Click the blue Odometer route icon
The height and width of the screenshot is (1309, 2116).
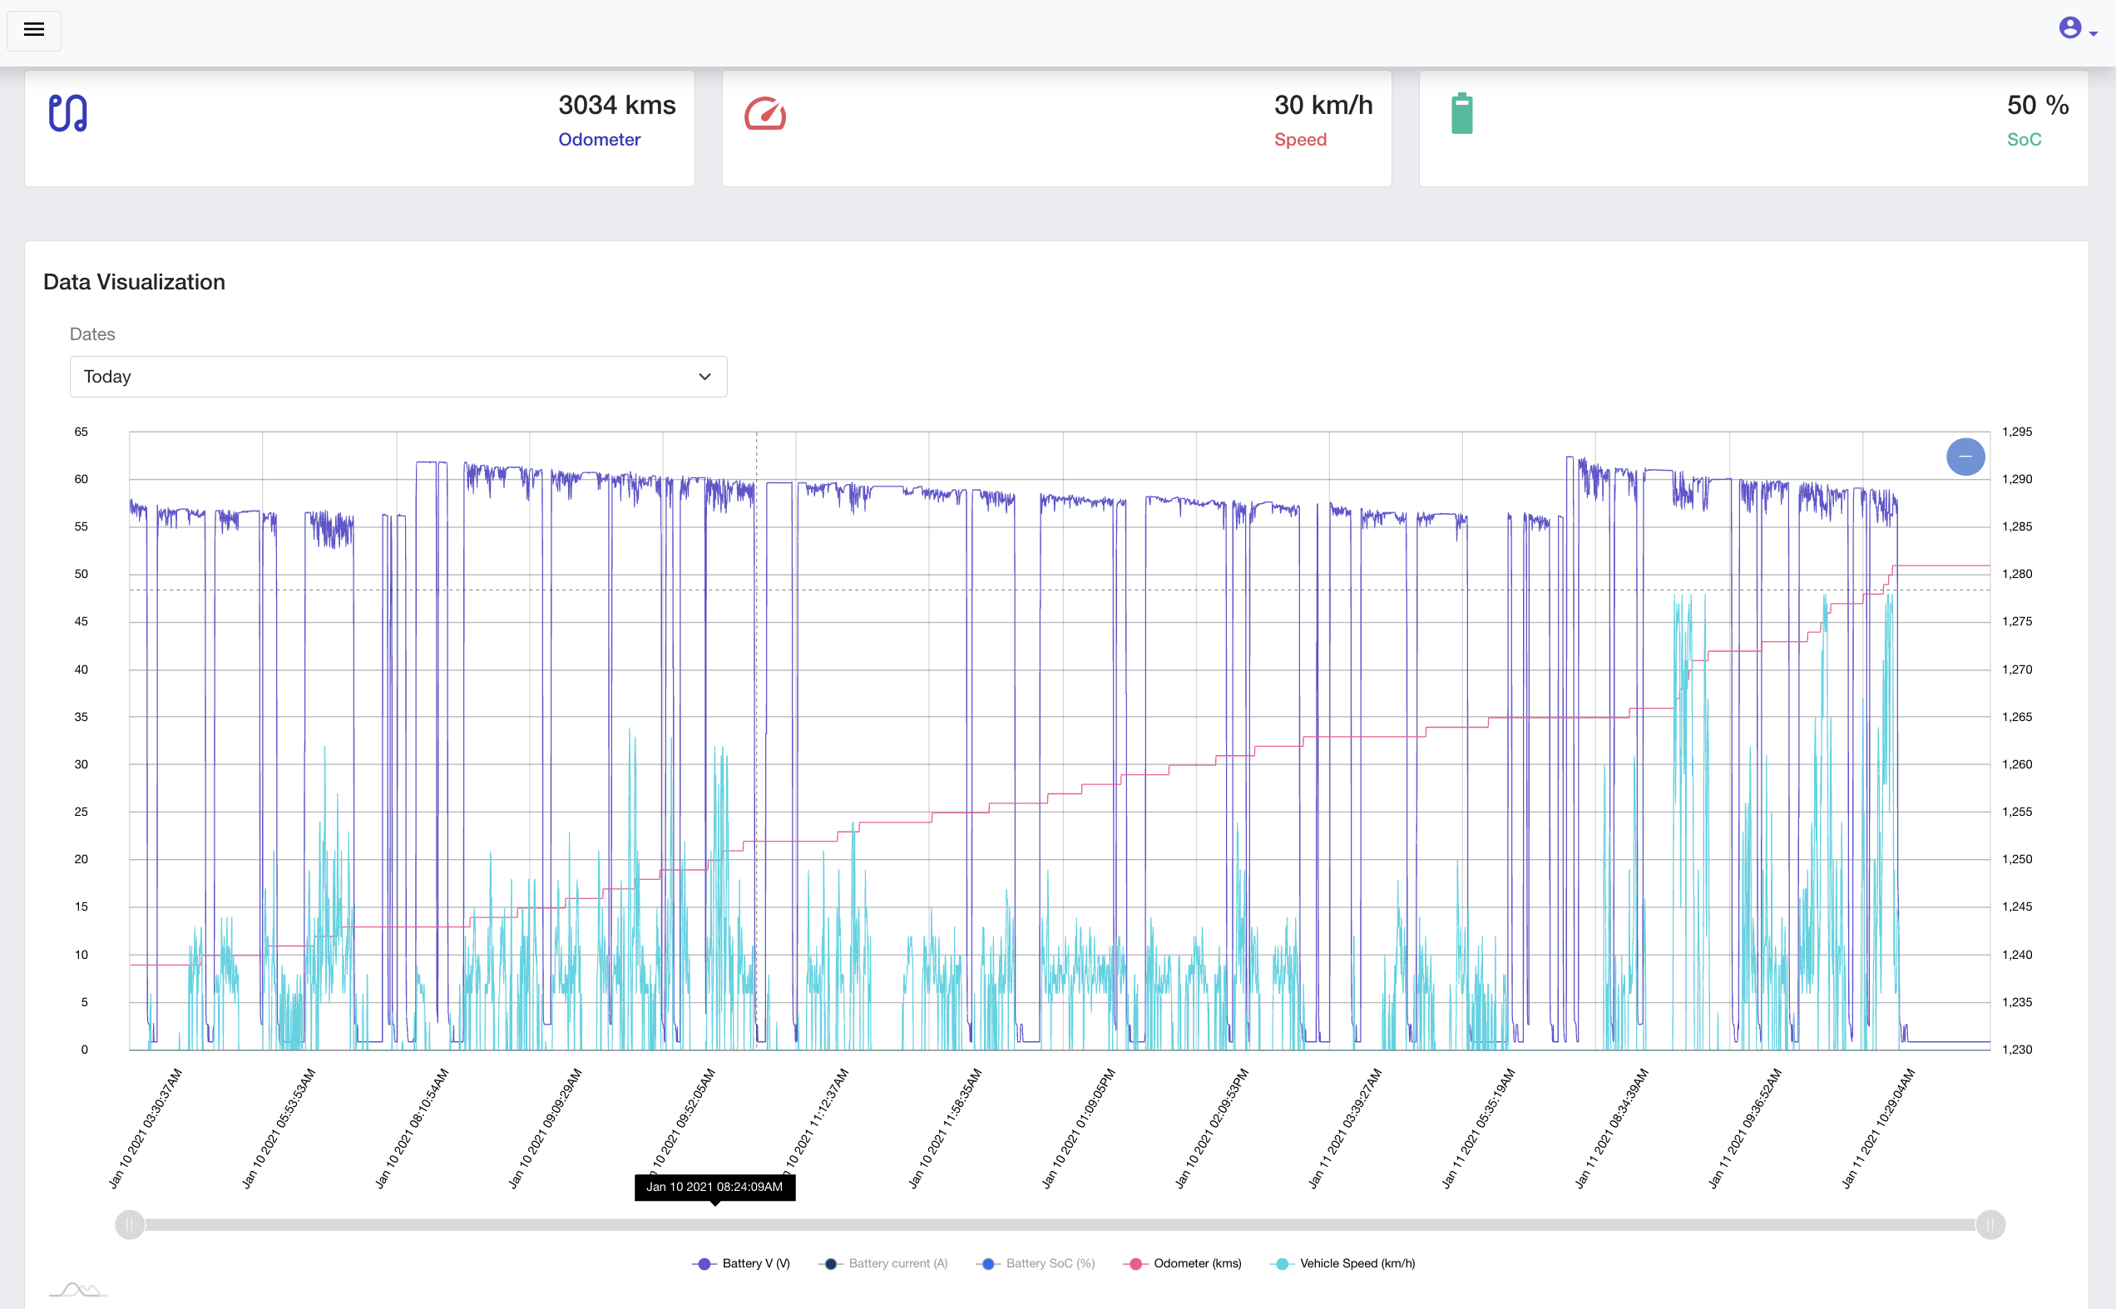(68, 112)
